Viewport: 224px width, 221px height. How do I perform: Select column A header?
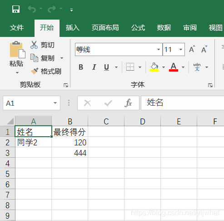33,121
